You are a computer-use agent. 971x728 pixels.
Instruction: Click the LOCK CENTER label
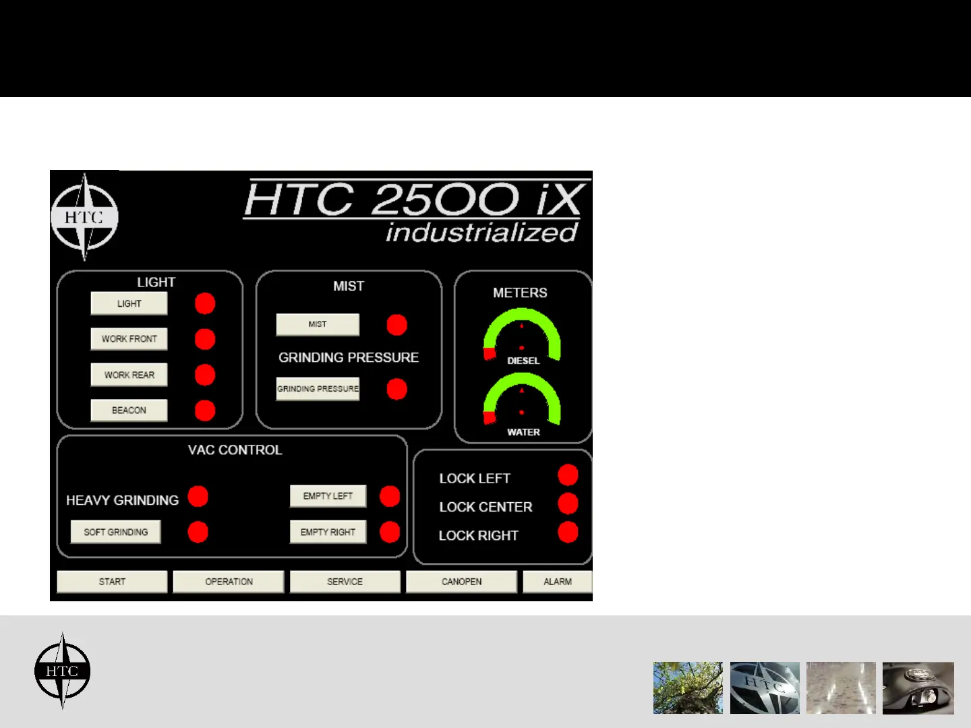coord(486,507)
